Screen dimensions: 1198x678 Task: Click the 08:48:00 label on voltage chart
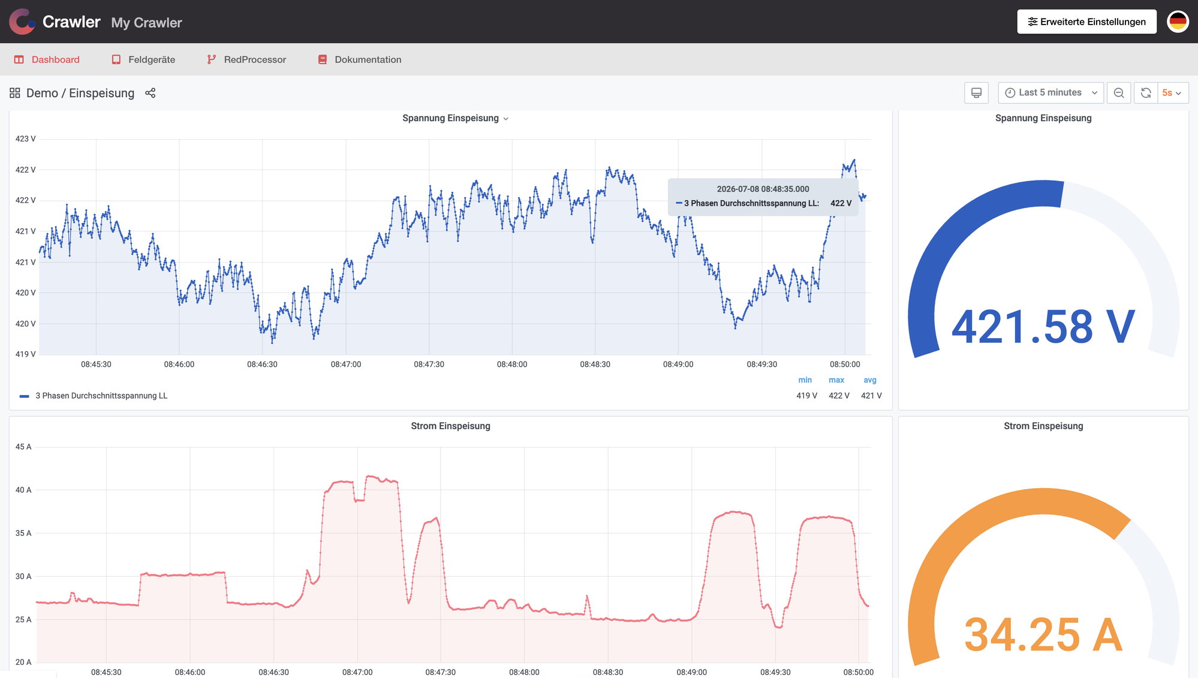point(512,364)
